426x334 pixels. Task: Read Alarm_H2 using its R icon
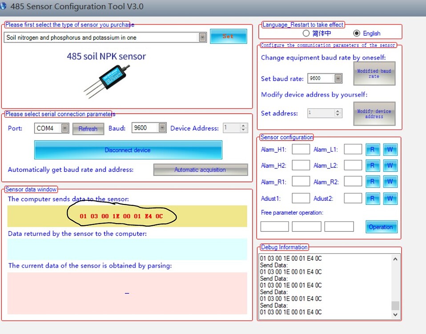coord(373,165)
